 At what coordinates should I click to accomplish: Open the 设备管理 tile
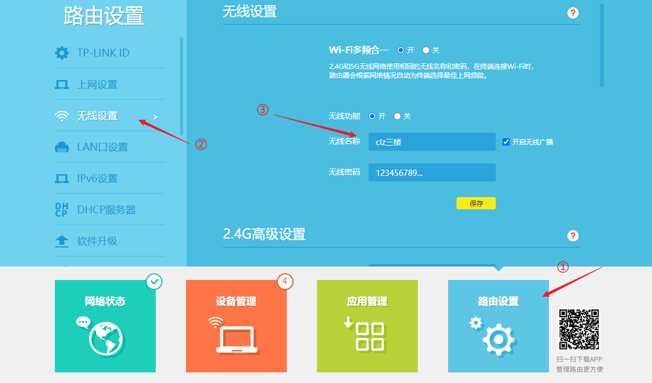[x=236, y=326]
